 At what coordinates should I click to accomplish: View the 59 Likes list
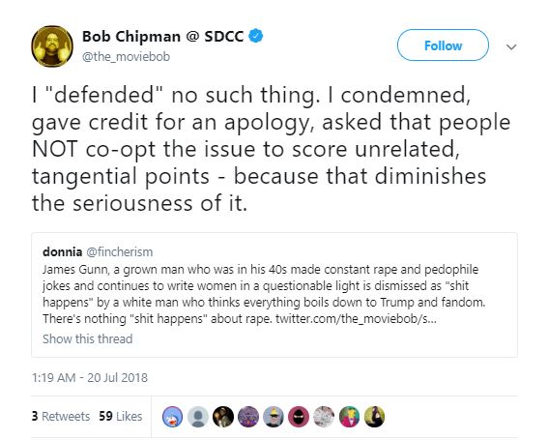(121, 416)
